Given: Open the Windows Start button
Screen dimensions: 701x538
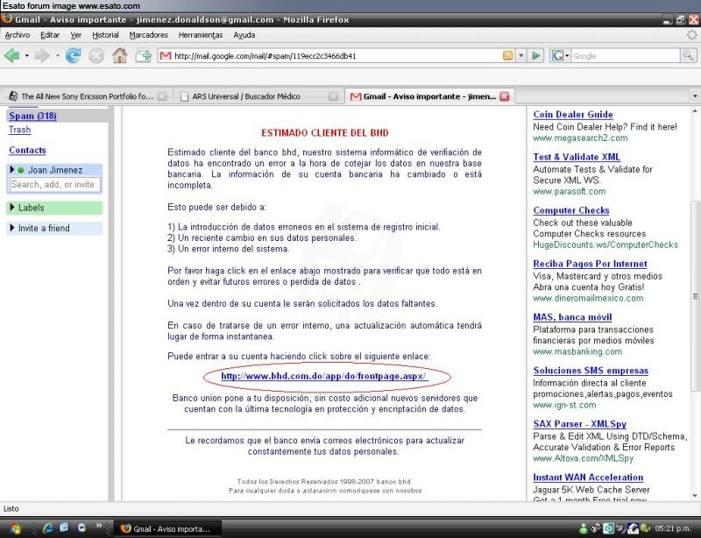Looking at the screenshot, I should (x=15, y=528).
